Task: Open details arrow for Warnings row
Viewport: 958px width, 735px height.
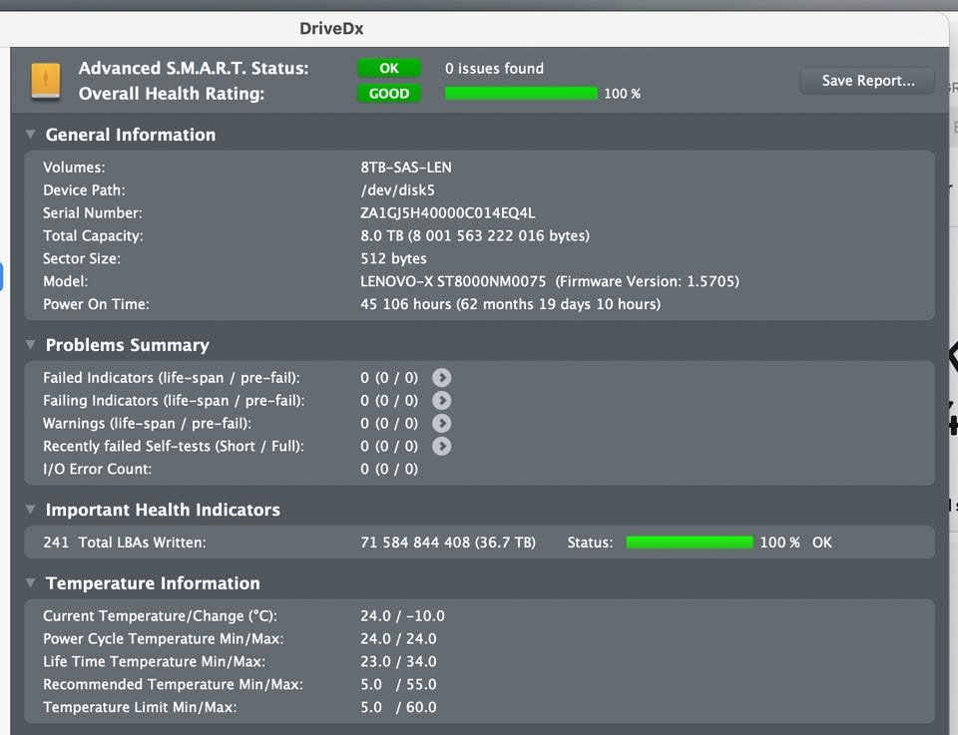Action: point(442,424)
